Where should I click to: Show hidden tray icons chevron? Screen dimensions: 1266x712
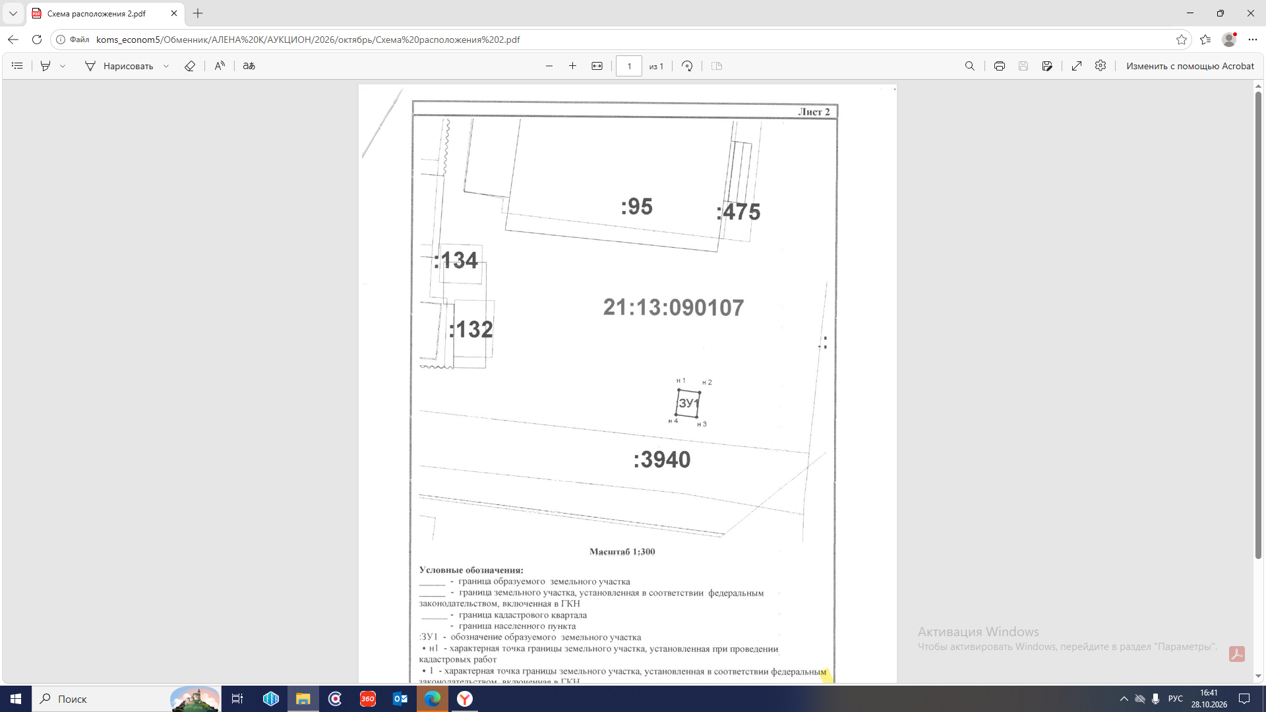(1124, 699)
